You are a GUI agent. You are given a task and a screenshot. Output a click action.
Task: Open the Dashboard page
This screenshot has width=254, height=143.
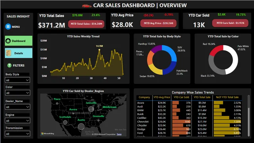point(19,41)
